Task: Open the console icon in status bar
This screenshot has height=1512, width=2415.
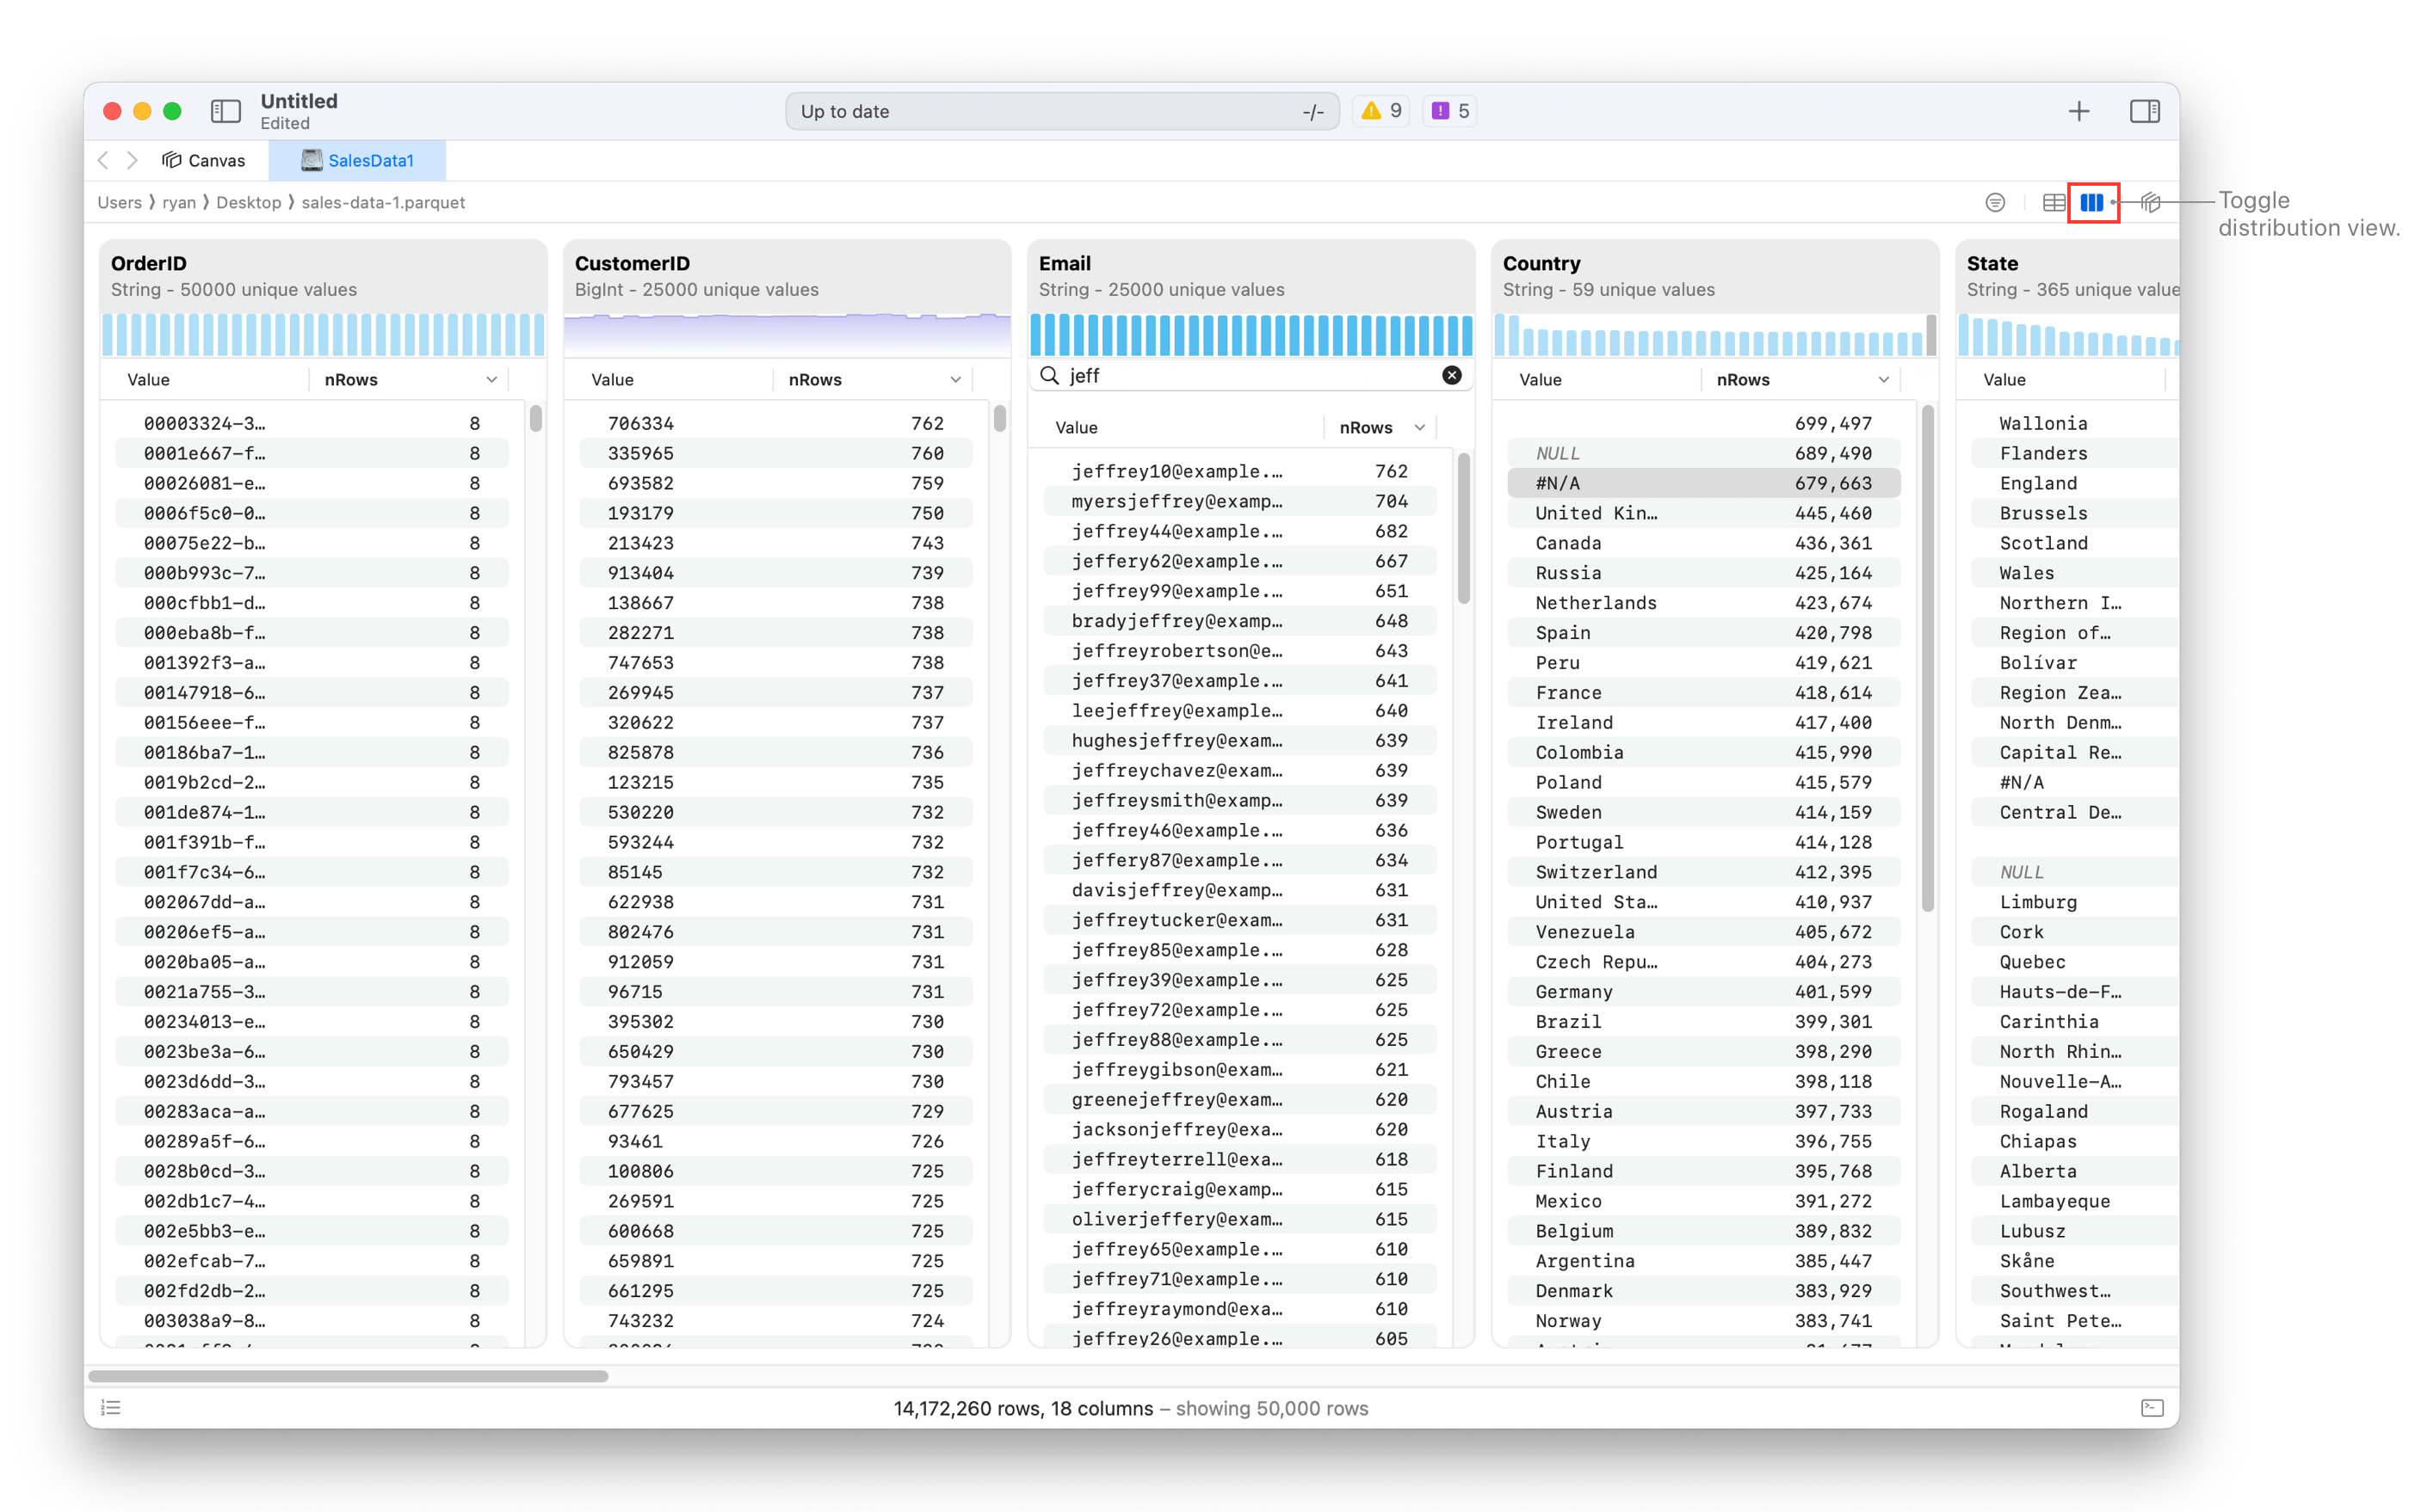Action: [2152, 1408]
